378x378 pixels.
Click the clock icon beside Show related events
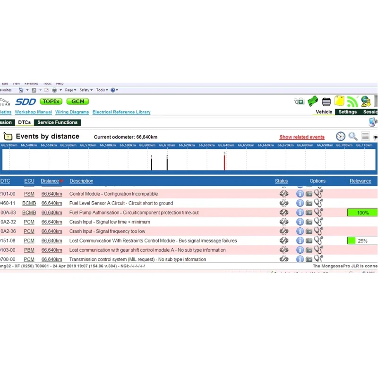[340, 137]
